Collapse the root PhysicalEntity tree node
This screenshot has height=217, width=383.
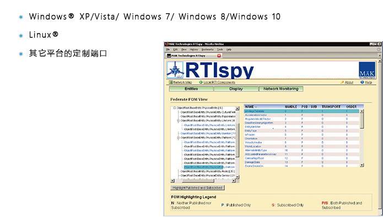[175, 107]
